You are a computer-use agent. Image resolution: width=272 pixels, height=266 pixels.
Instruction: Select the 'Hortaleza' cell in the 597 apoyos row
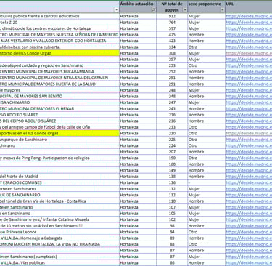tap(138, 28)
